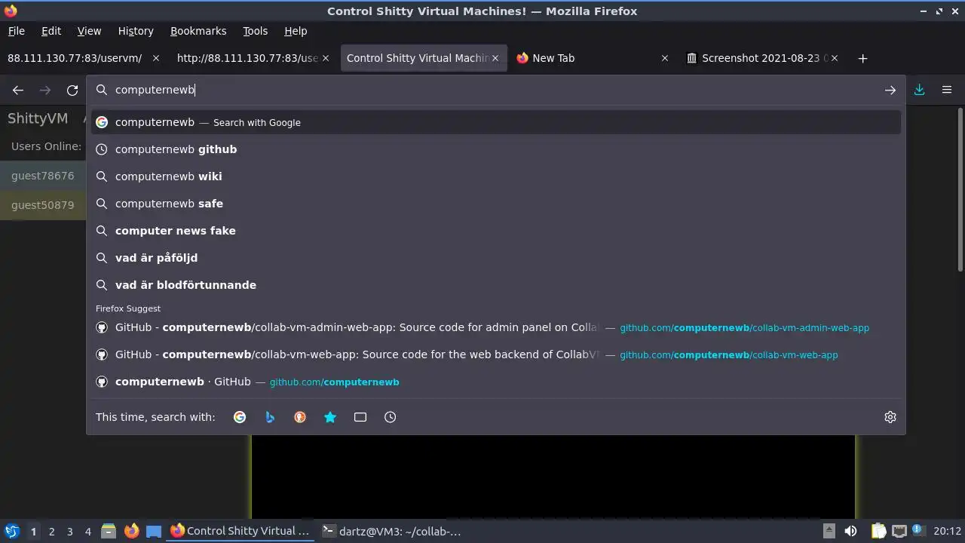Select the 'computernewb github' suggestion
This screenshot has width=965, height=543.
496,149
